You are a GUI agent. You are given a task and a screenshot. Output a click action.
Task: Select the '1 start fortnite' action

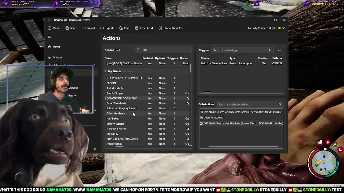pos(147,88)
